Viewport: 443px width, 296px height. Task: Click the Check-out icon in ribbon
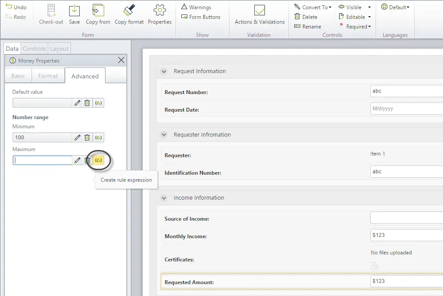pos(51,11)
